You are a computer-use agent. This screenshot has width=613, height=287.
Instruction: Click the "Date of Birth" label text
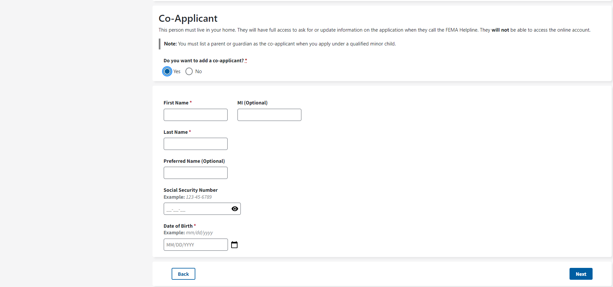(x=178, y=226)
